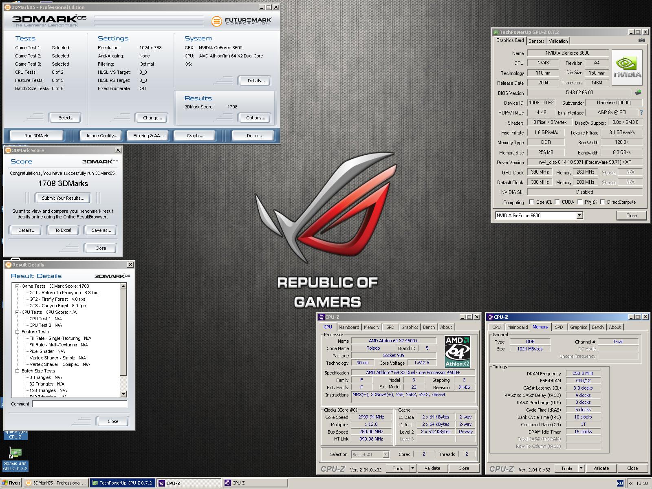Click Options... button in Results section
The width and height of the screenshot is (652, 489).
[256, 118]
